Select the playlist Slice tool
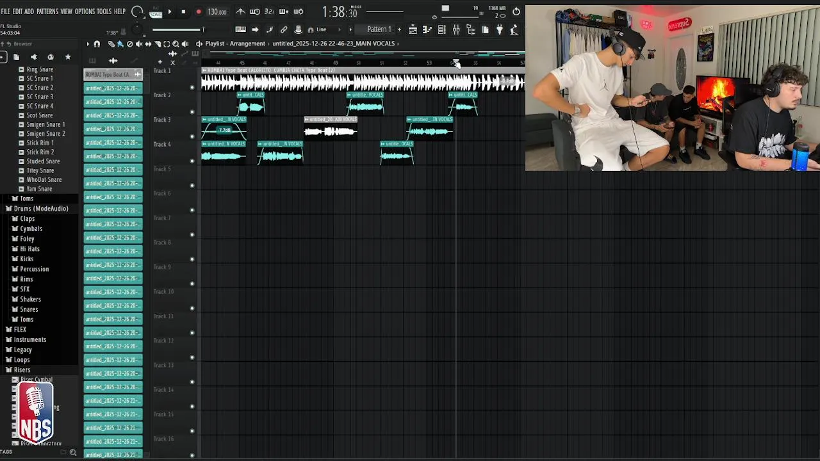The height and width of the screenshot is (461, 820). (157, 44)
